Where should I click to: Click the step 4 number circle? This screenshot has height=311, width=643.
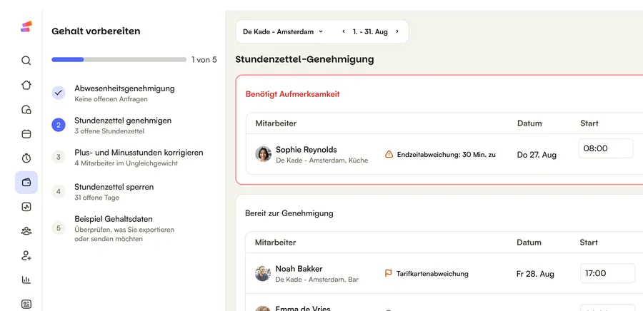[59, 191]
